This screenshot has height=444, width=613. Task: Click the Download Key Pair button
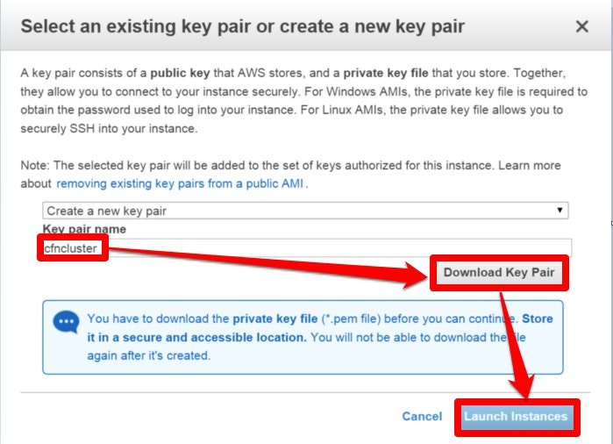click(499, 272)
